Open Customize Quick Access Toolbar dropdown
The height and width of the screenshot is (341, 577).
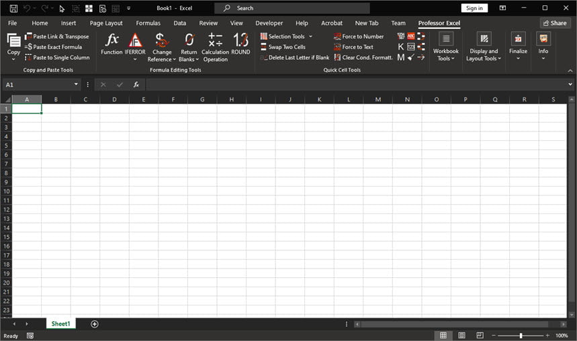[x=128, y=8]
